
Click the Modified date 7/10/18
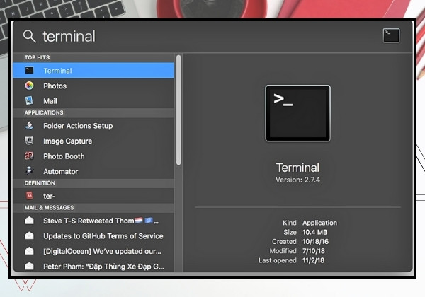click(314, 251)
